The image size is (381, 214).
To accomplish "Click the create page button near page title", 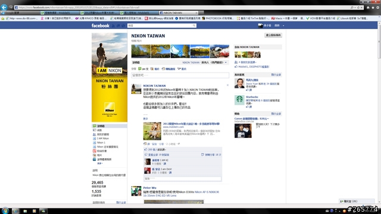I will (273, 35).
